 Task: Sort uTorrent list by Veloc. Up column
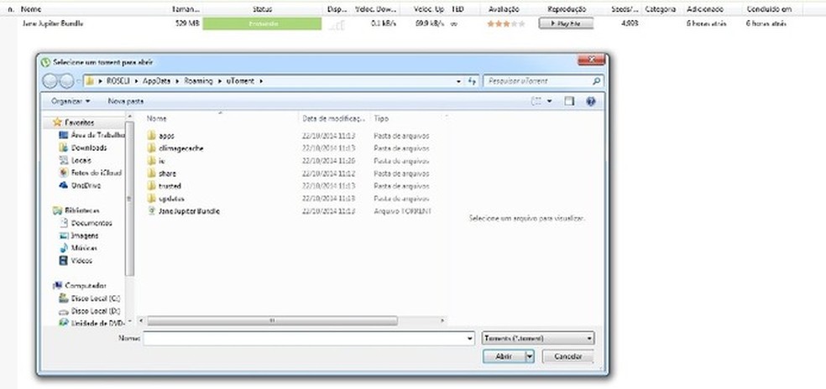tap(428, 9)
